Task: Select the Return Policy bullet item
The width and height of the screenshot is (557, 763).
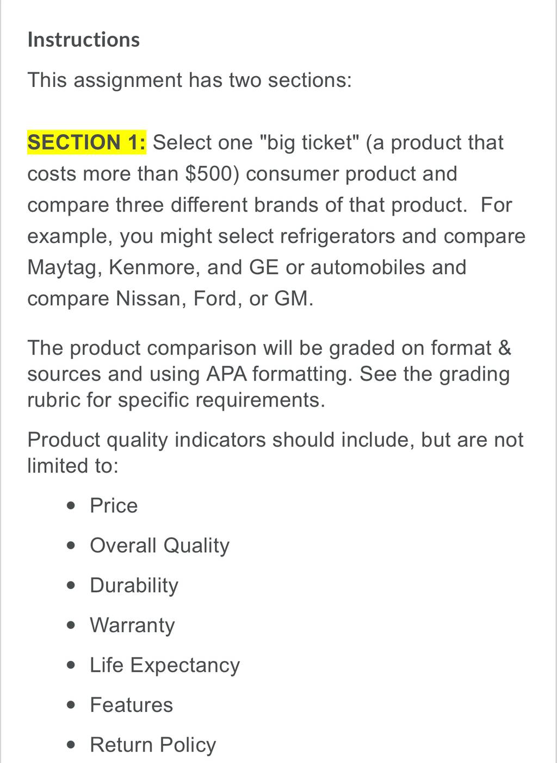Action: (153, 745)
